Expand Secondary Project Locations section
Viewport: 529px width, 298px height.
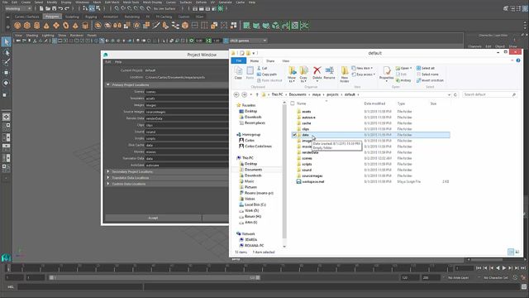[108, 171]
